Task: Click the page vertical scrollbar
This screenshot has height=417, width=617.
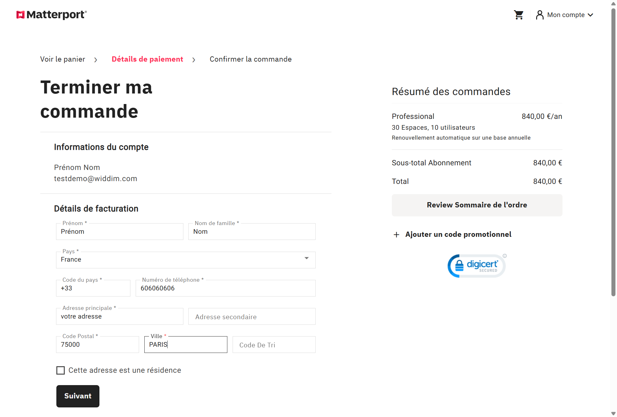Action: (x=613, y=152)
